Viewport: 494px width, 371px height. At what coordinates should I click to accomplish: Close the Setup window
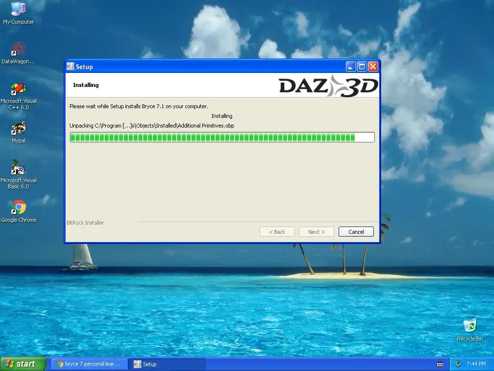373,67
